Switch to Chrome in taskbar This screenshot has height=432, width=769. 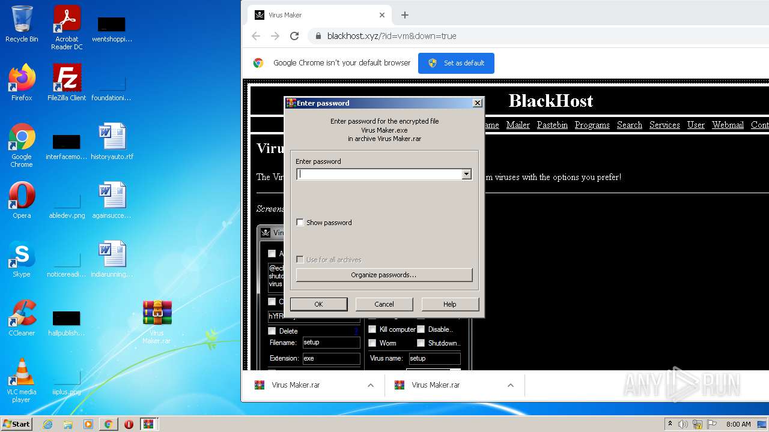[x=108, y=424]
